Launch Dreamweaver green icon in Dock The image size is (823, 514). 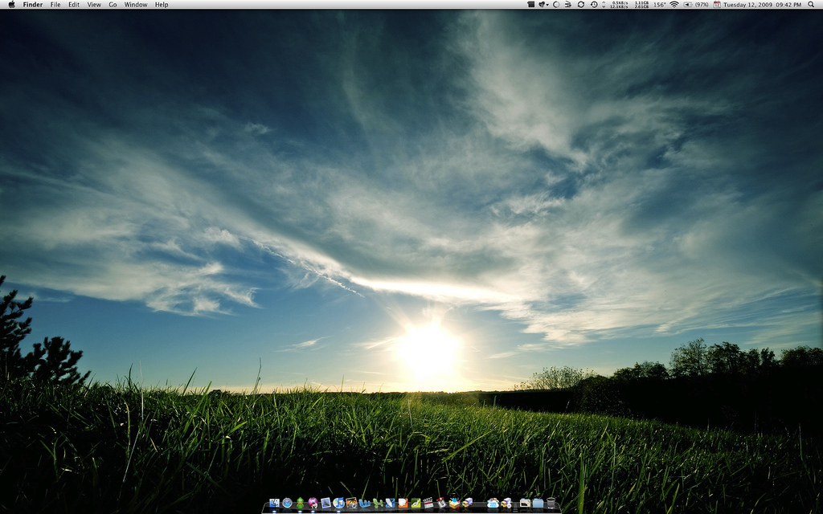pyautogui.click(x=416, y=503)
